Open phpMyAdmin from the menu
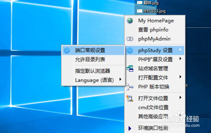This screenshot has width=211, height=133. (x=155, y=39)
